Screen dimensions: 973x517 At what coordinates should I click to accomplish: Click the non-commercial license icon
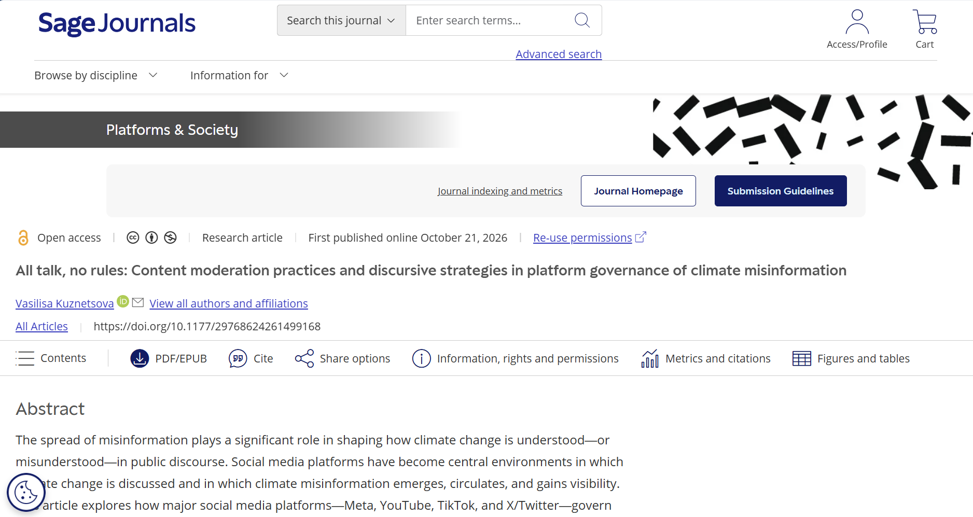click(170, 237)
